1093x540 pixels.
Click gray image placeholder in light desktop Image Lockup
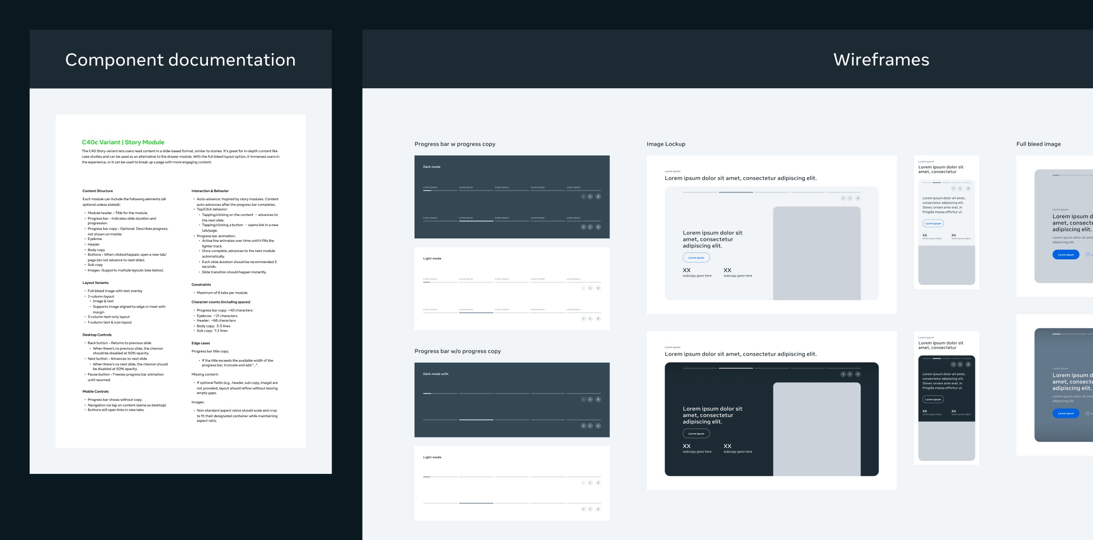pyautogui.click(x=817, y=253)
